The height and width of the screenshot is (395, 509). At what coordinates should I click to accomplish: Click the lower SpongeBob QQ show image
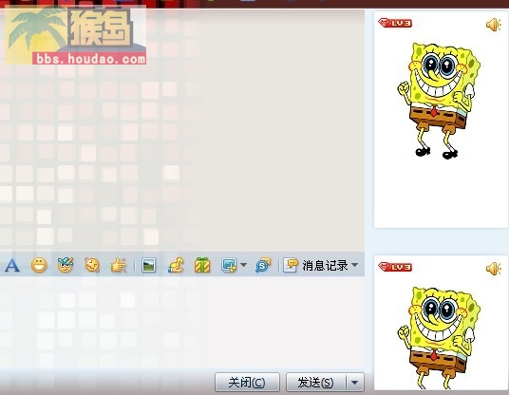point(439,337)
